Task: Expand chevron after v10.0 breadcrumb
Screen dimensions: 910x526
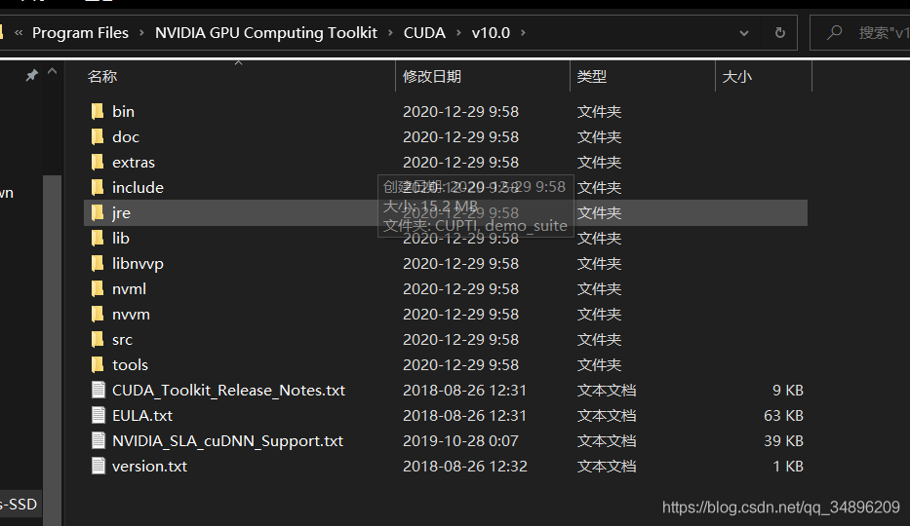Action: [523, 33]
